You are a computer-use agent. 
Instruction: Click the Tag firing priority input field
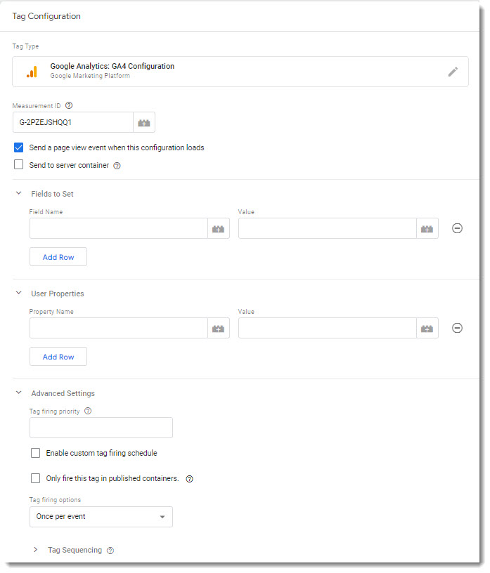tap(101, 428)
